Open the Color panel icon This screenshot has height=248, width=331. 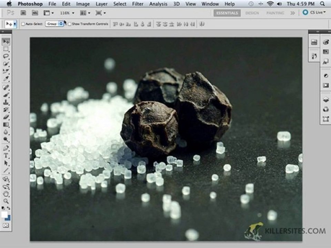(326, 42)
